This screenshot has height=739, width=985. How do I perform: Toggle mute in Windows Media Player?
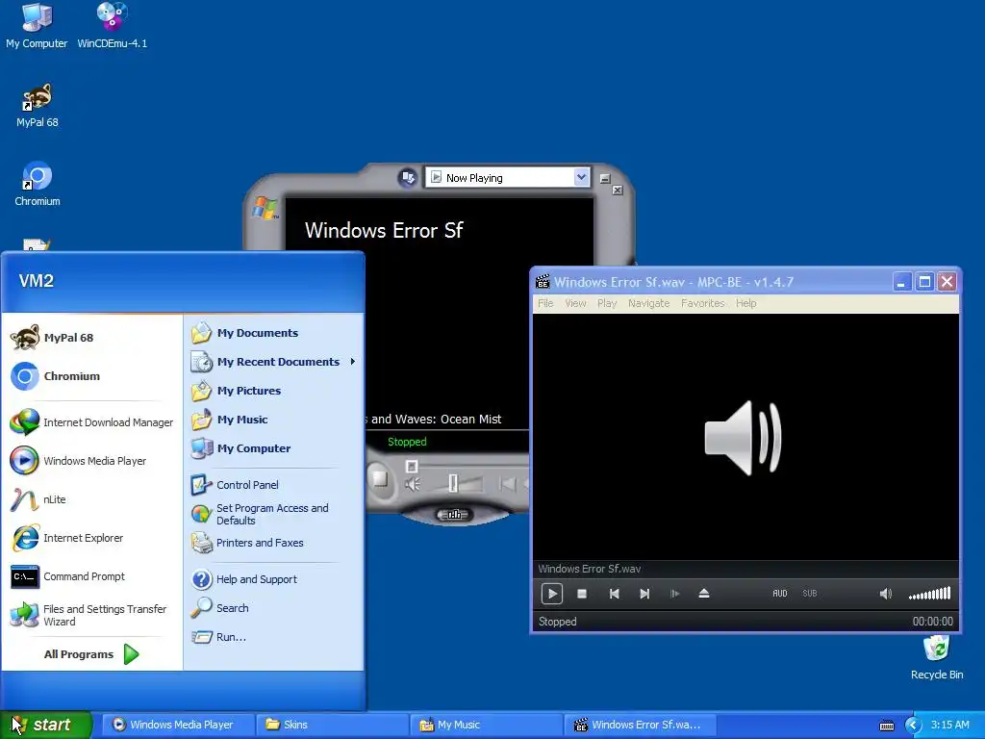(x=412, y=484)
